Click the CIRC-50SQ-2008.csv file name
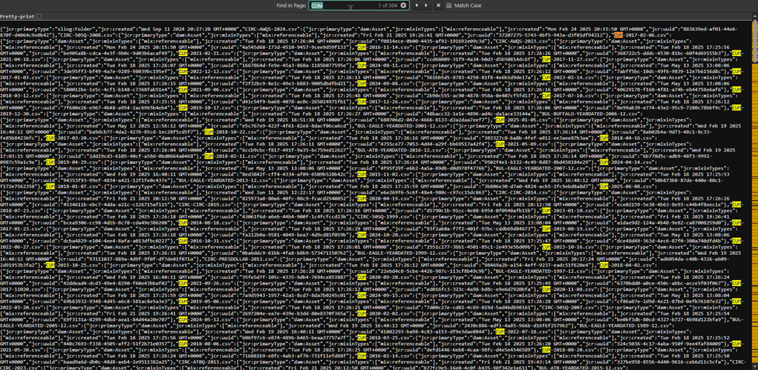 88,35
